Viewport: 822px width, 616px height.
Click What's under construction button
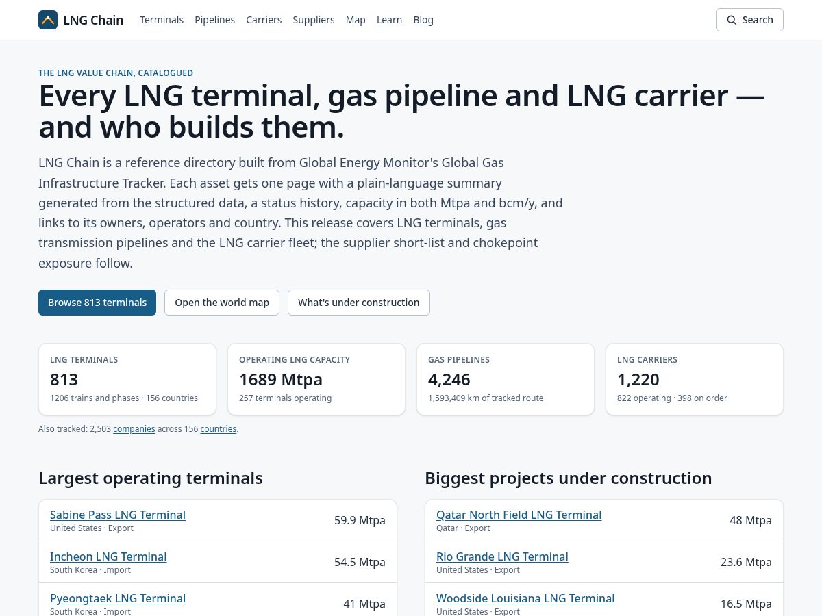click(x=359, y=303)
